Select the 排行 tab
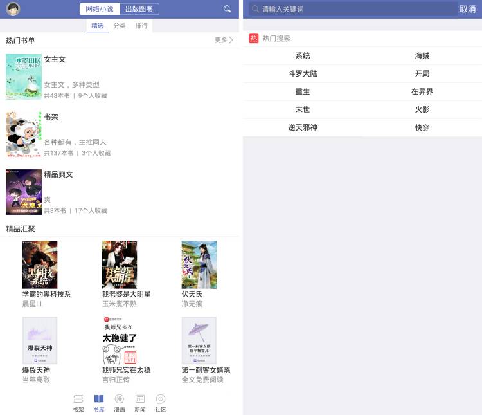The width and height of the screenshot is (482, 415). (x=141, y=26)
